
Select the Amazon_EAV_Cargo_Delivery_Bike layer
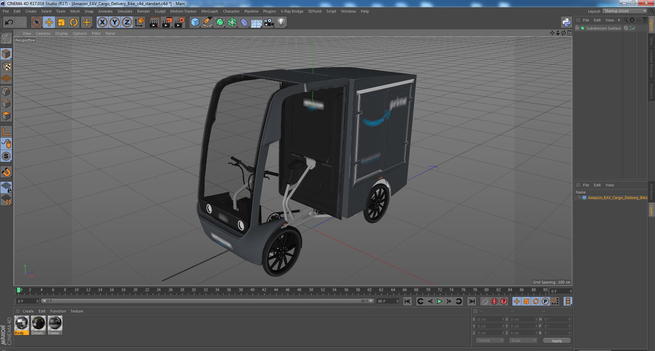click(x=617, y=198)
